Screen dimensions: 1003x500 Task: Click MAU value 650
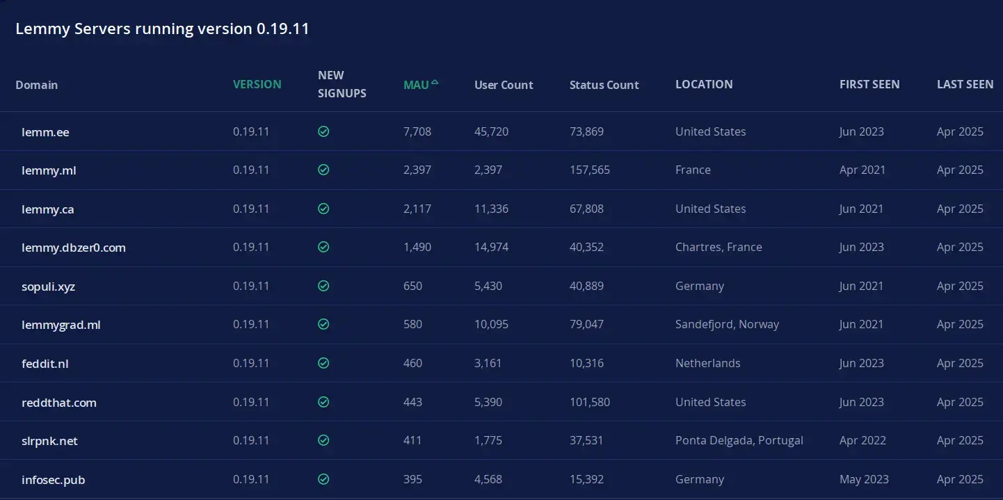(x=412, y=286)
